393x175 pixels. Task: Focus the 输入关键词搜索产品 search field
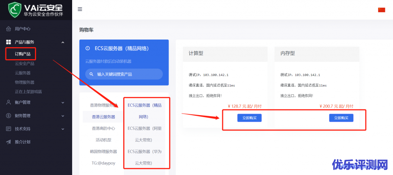pyautogui.click(x=124, y=74)
